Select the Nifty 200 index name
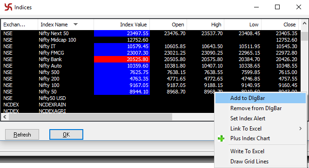 49,79
